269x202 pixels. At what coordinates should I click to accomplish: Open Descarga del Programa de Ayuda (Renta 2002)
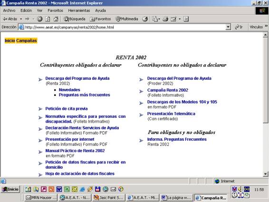[x=77, y=78]
